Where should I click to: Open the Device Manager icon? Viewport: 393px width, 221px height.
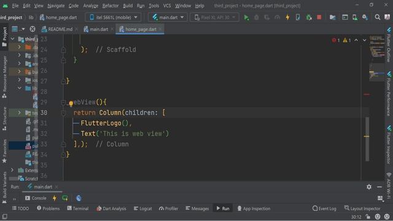point(355,17)
